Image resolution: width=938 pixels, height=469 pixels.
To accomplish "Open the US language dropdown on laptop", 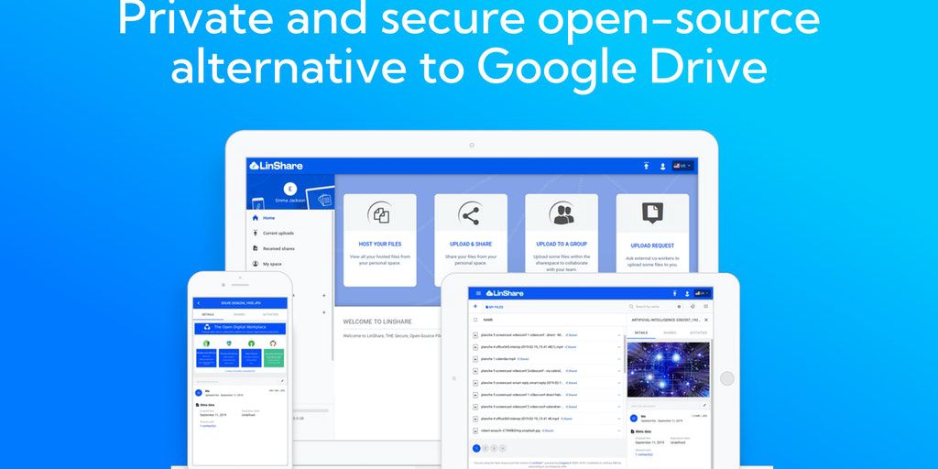I will pyautogui.click(x=682, y=166).
